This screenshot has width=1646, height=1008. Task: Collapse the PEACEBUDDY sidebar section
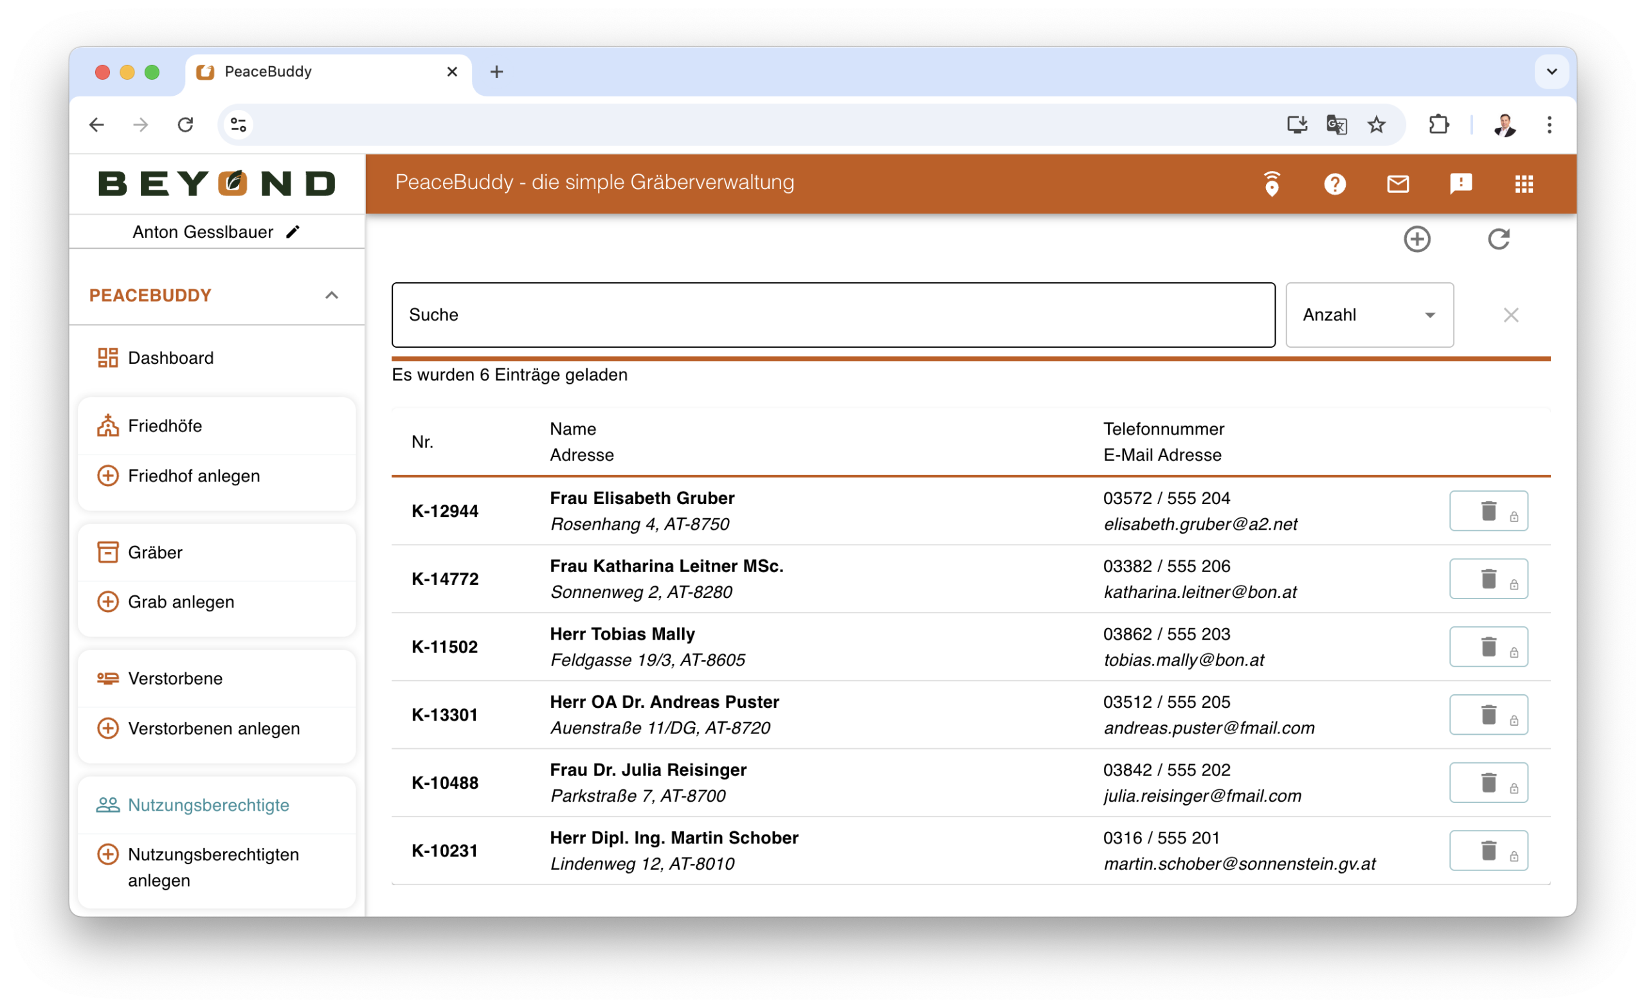point(331,295)
